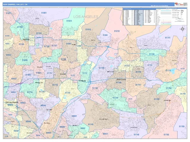Click the Pasadena city label
Viewport: 190px width, 142px height.
[x=26, y=39]
